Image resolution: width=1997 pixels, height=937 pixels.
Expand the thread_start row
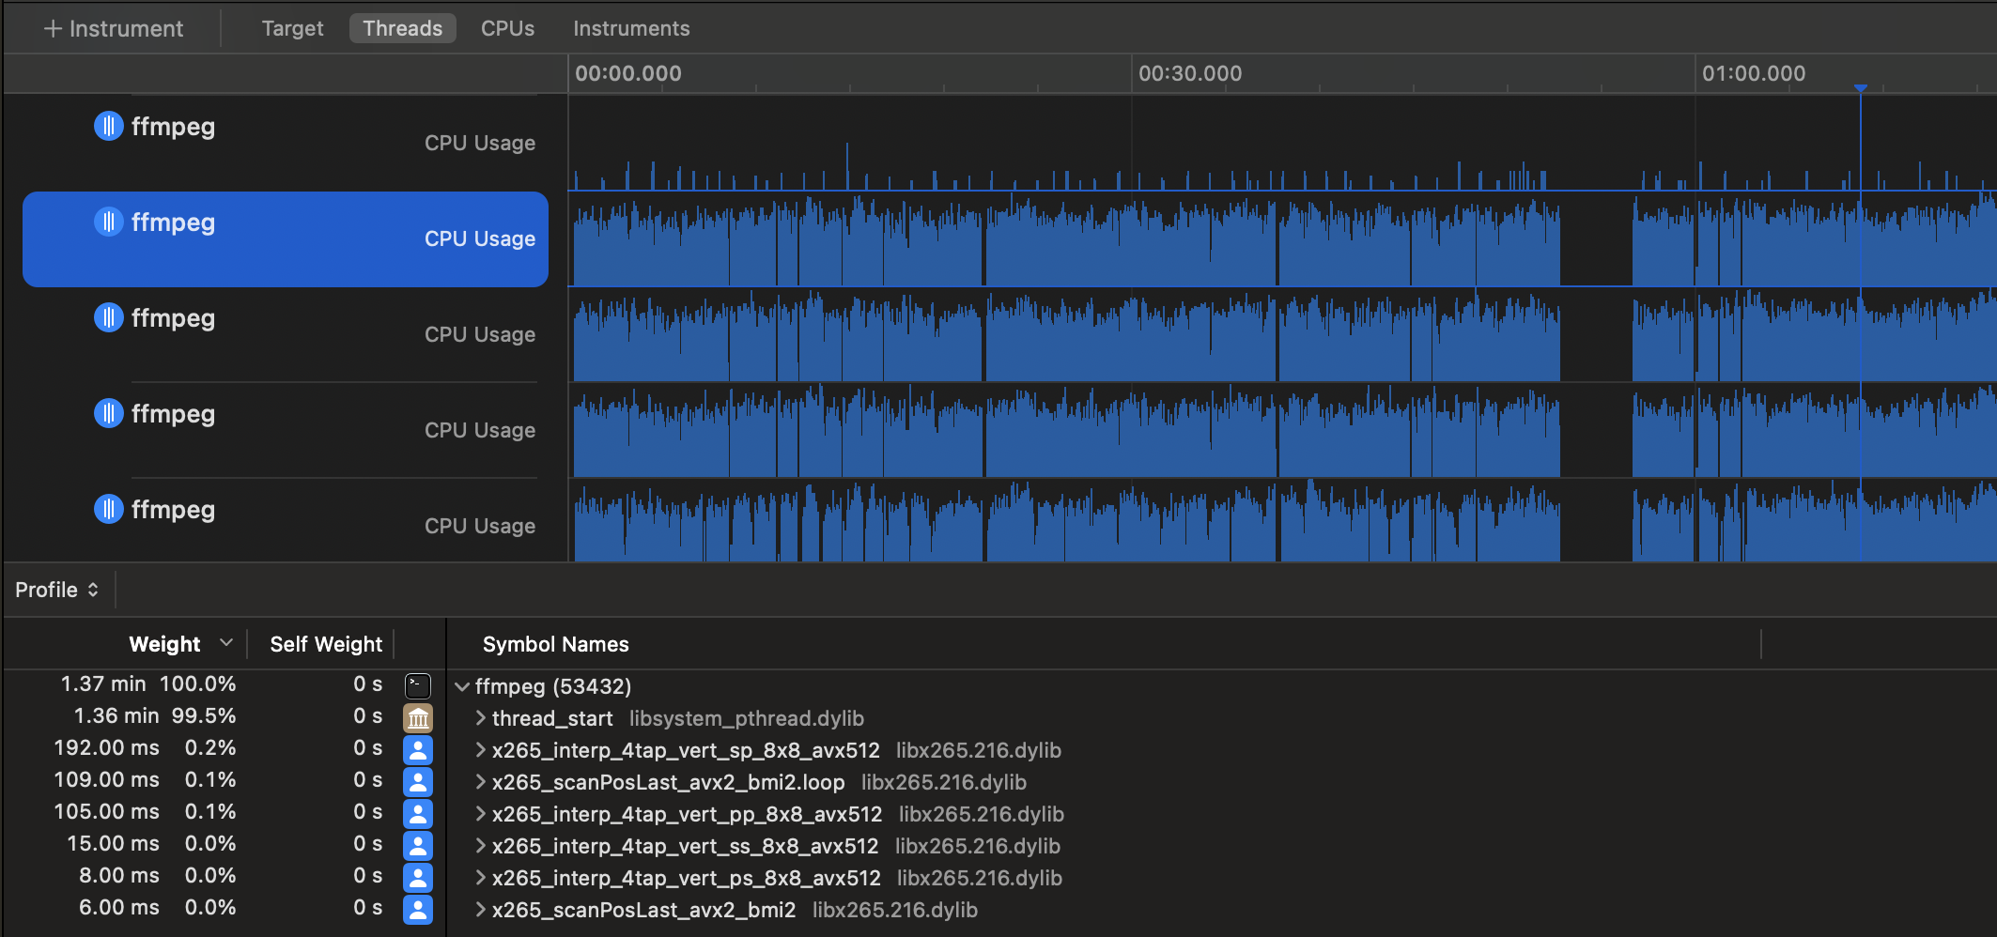pos(480,718)
